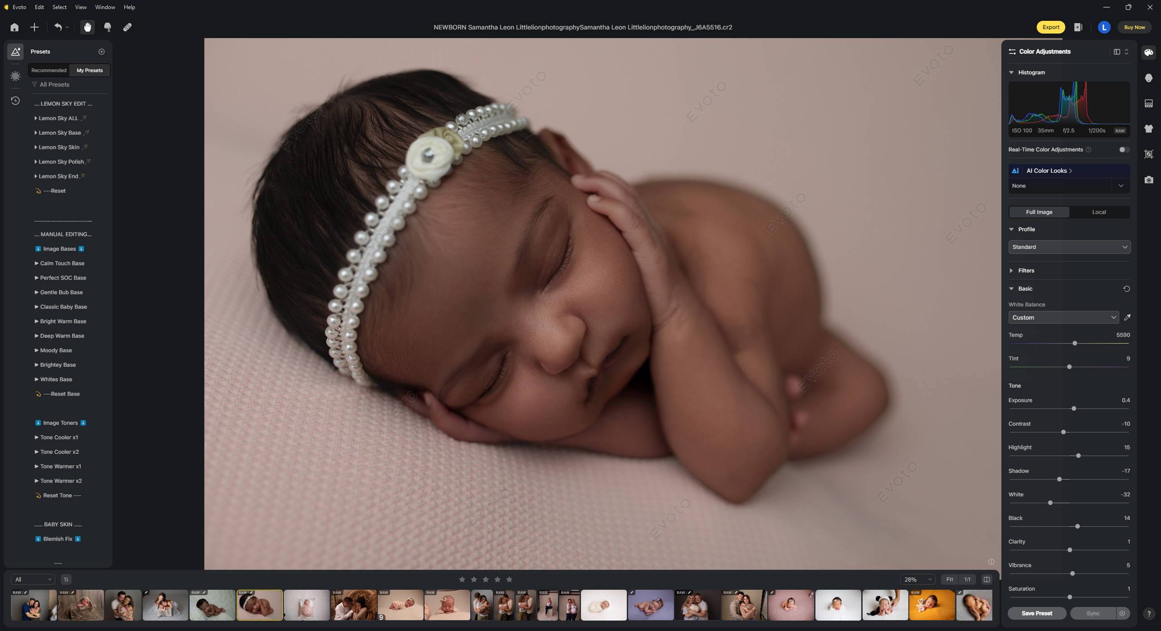
Task: Click the Exposure slider handle
Action: pos(1073,408)
